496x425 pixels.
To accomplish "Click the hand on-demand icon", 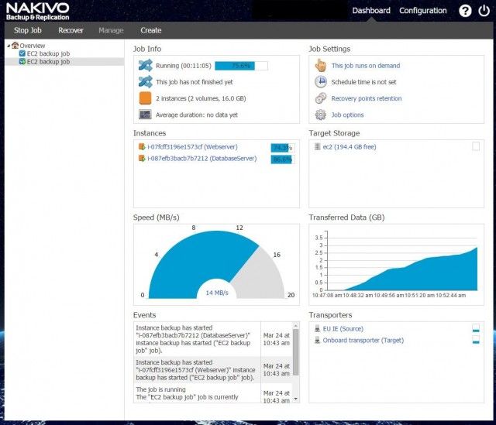I will pyautogui.click(x=320, y=65).
